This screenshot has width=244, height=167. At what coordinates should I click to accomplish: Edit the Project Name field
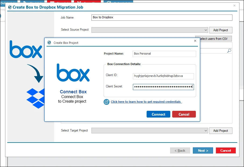coord(164,54)
